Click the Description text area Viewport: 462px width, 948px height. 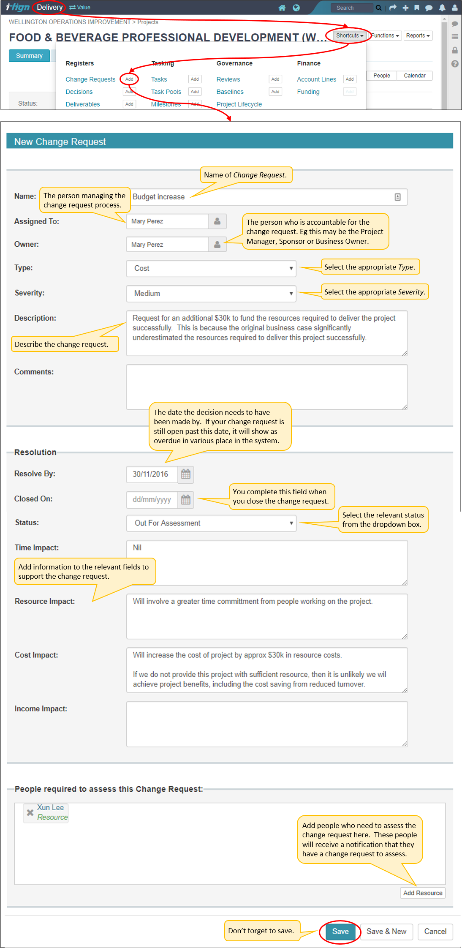click(x=267, y=334)
